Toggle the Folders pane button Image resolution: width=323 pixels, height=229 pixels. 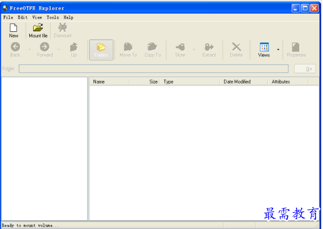(101, 50)
